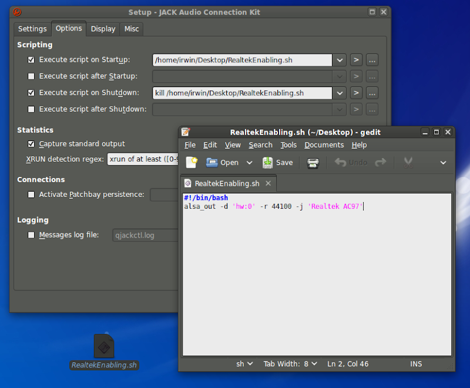Click the JACK Setup window title icon
The height and width of the screenshot is (388, 470).
(x=17, y=12)
